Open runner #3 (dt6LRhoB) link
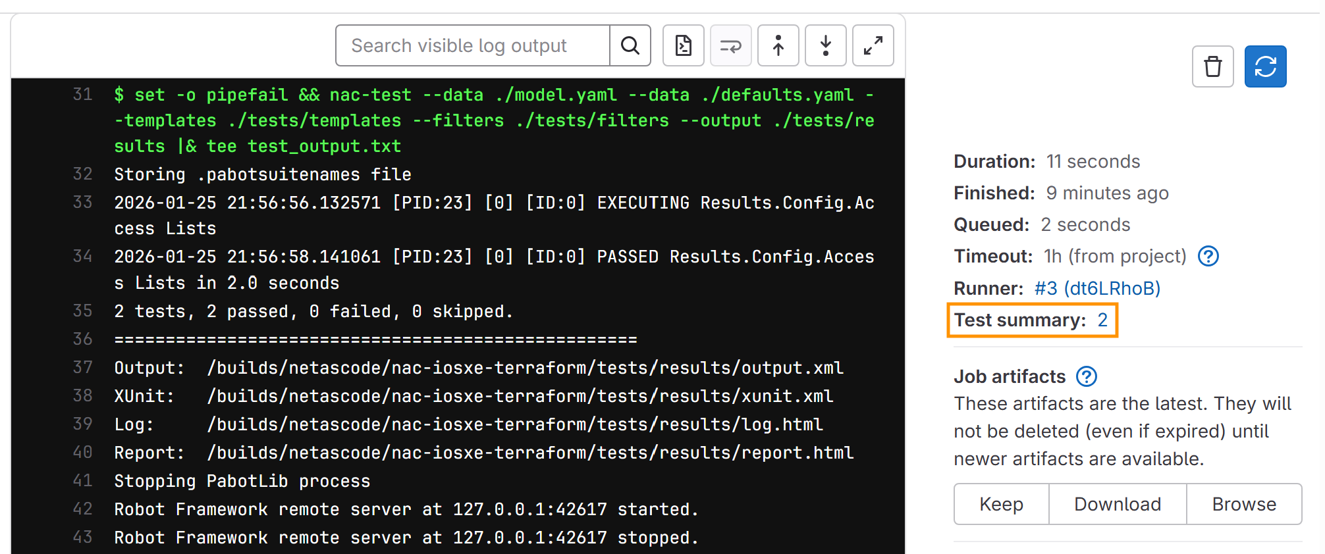This screenshot has height=554, width=1325. (1097, 288)
